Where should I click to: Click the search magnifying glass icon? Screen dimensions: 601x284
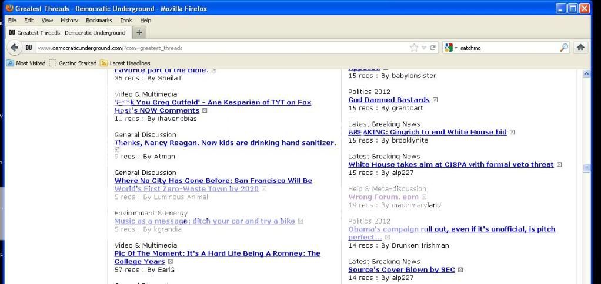click(x=564, y=48)
